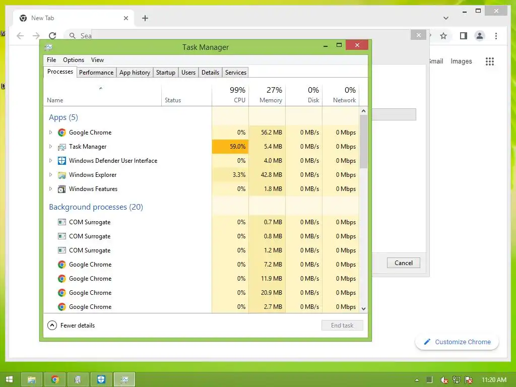Expand the Windows Features app row
This screenshot has height=387, width=516.
[50, 189]
